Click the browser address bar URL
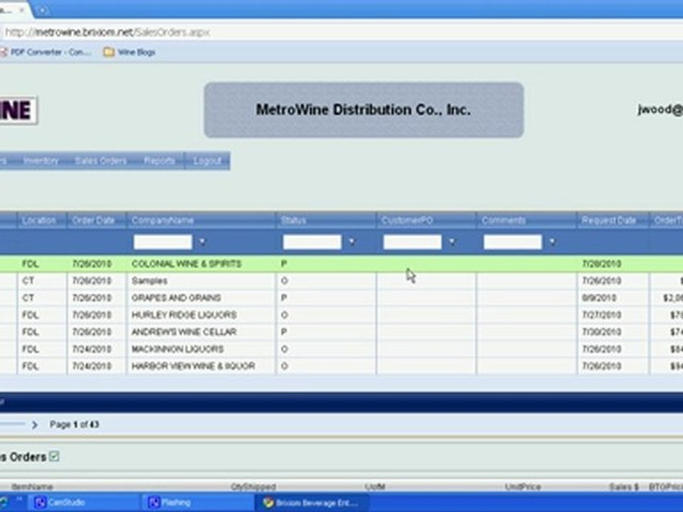This screenshot has height=512, width=683. click(x=107, y=32)
